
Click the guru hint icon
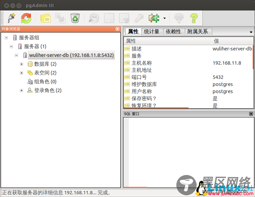point(179,18)
